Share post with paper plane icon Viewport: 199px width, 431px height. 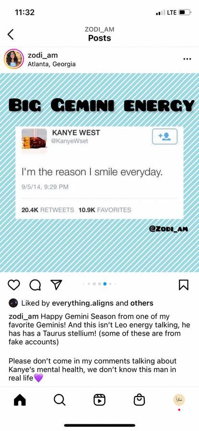pos(57,285)
